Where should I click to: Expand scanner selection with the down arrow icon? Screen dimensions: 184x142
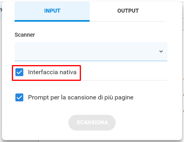point(161,51)
